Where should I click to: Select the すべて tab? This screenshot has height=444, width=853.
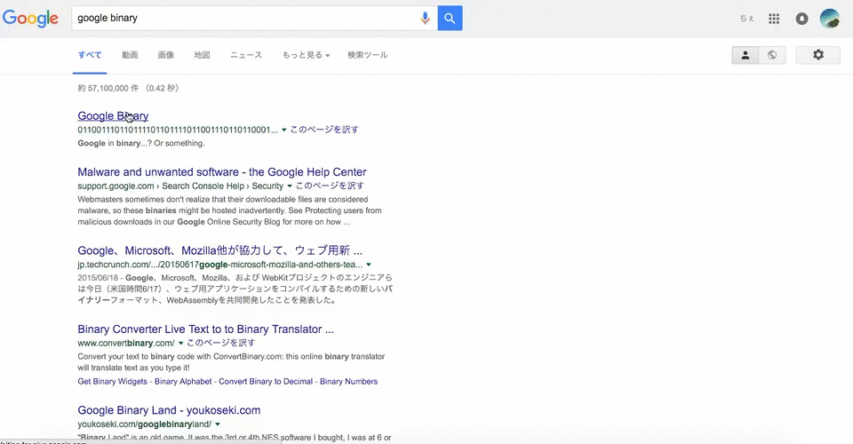tap(90, 55)
